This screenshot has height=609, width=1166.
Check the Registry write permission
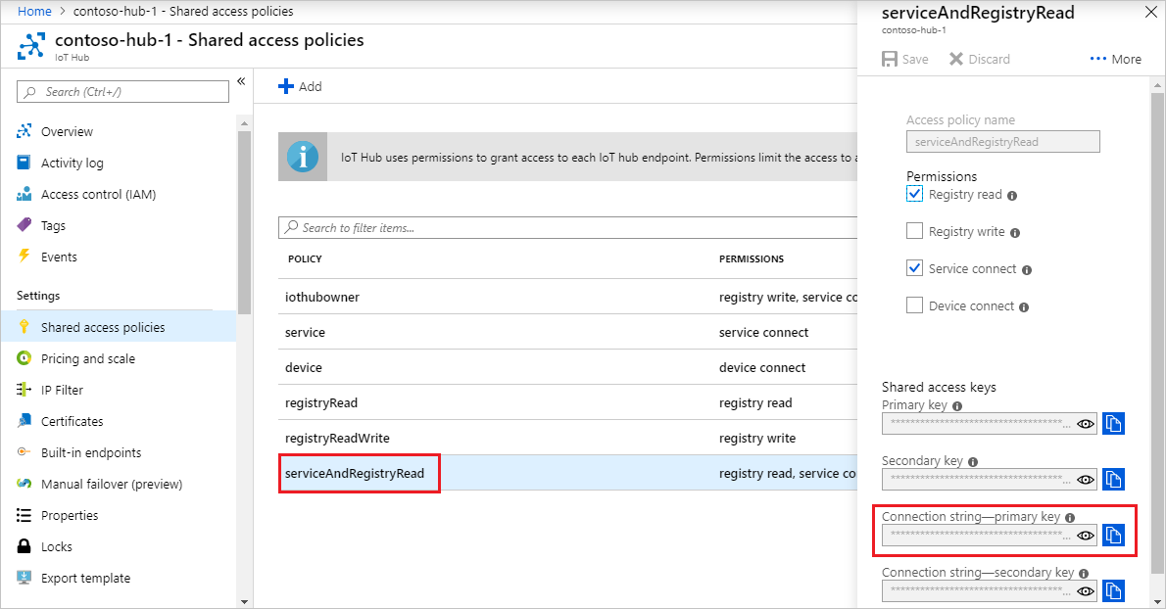pyautogui.click(x=914, y=231)
